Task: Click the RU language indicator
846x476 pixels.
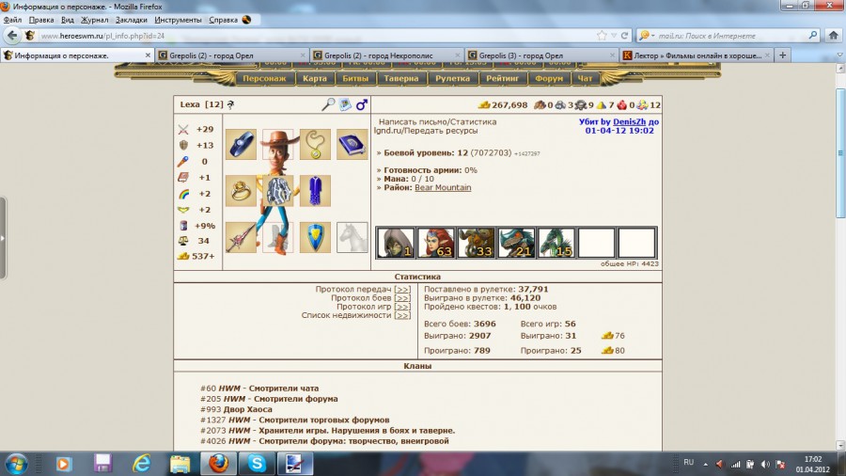Action: point(688,463)
